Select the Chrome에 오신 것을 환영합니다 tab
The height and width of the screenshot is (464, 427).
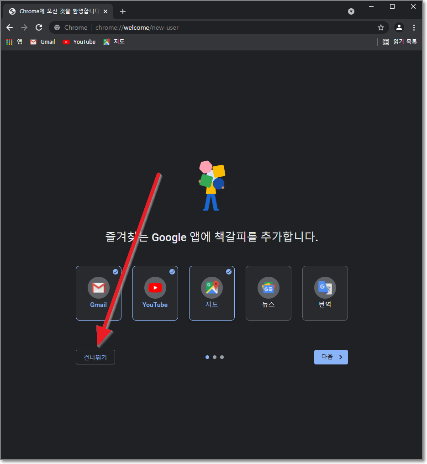click(58, 11)
